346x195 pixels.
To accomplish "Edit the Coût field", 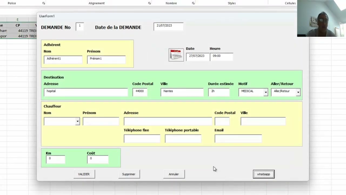I will [98, 160].
